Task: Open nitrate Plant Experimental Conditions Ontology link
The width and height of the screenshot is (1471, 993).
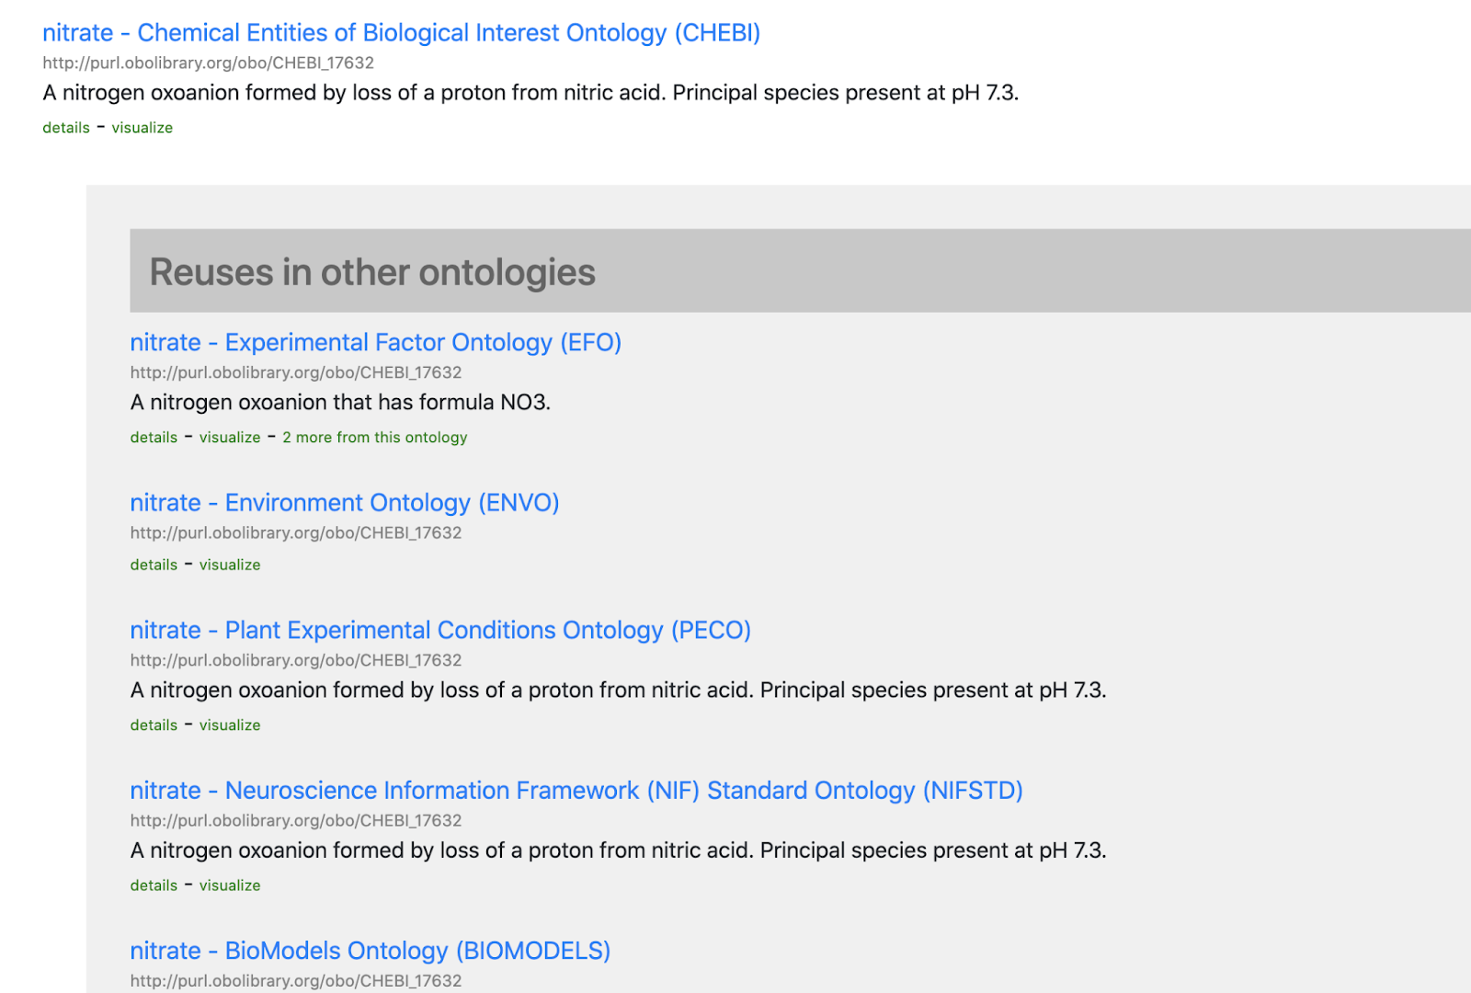Action: [440, 631]
